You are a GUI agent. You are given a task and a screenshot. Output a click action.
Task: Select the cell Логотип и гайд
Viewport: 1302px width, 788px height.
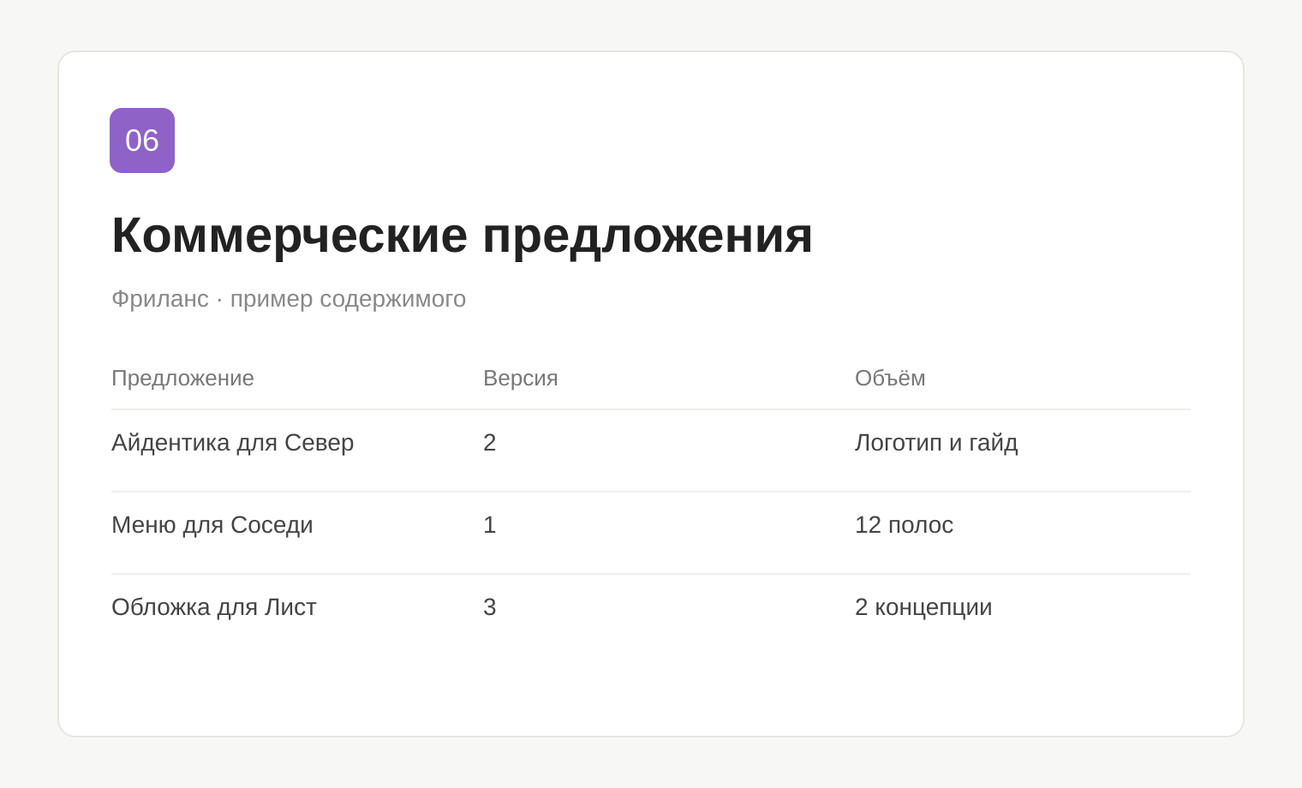coord(936,443)
